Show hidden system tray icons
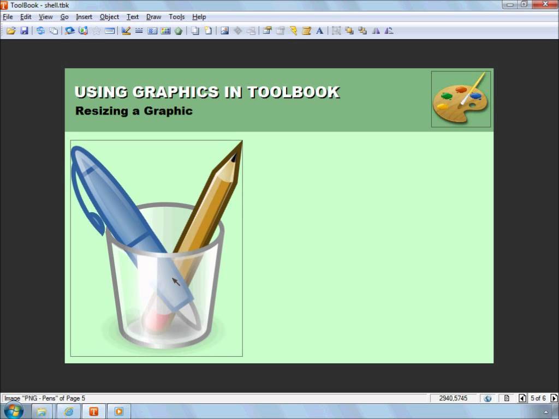This screenshot has width=559, height=419. tap(546, 412)
